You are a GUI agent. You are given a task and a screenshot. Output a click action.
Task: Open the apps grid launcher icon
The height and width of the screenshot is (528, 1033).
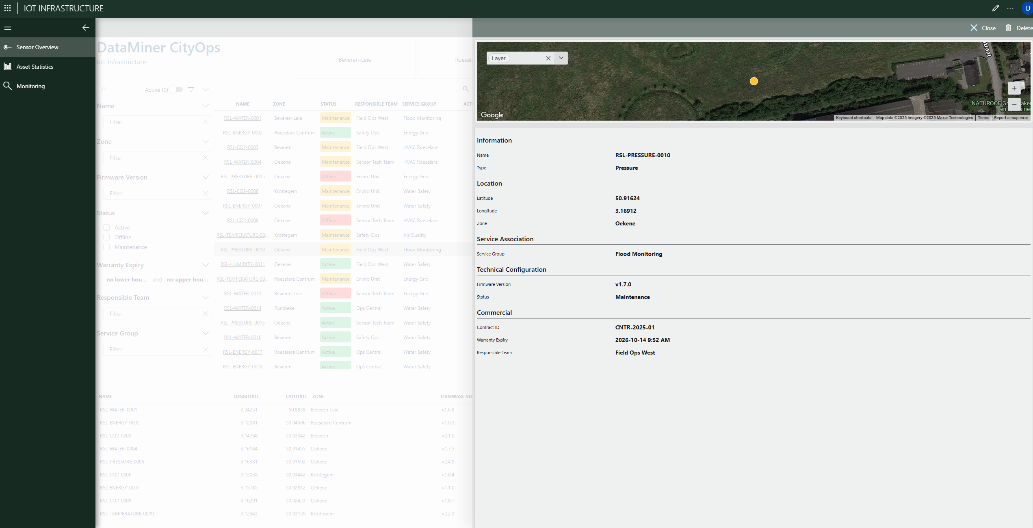pos(7,8)
